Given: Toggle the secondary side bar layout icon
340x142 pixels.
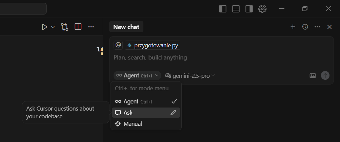Looking at the screenshot, I should point(249,9).
